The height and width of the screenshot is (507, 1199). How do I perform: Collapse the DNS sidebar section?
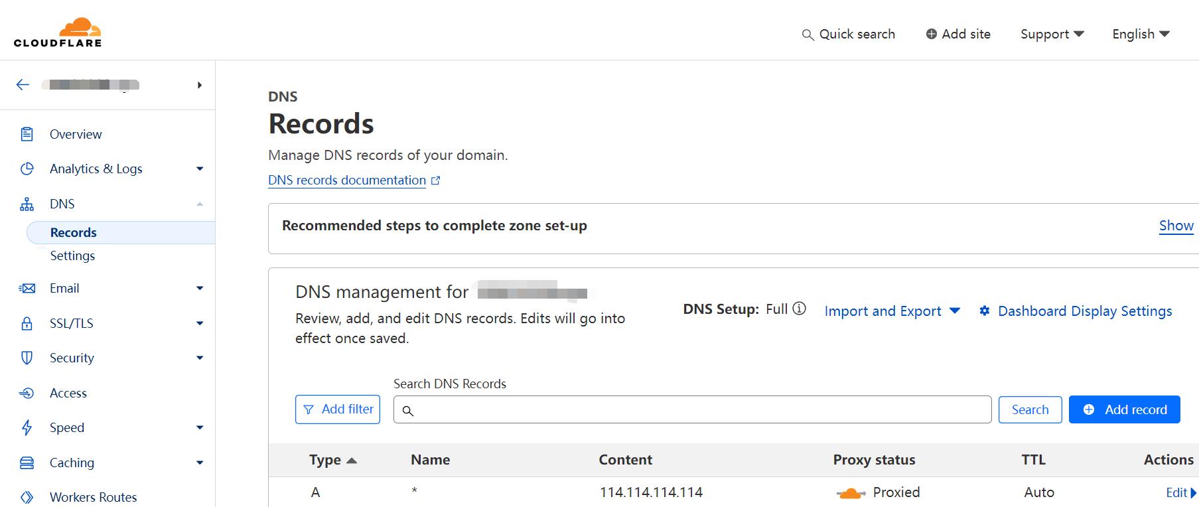coord(200,204)
